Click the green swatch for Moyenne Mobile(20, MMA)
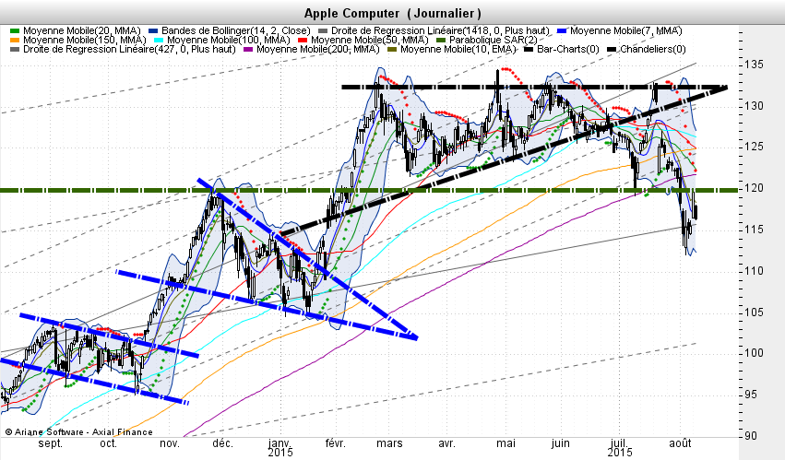This screenshot has width=785, height=460. click(x=14, y=31)
